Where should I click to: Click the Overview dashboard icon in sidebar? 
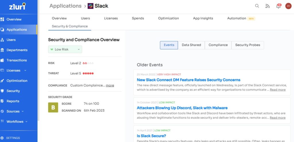(2, 19)
